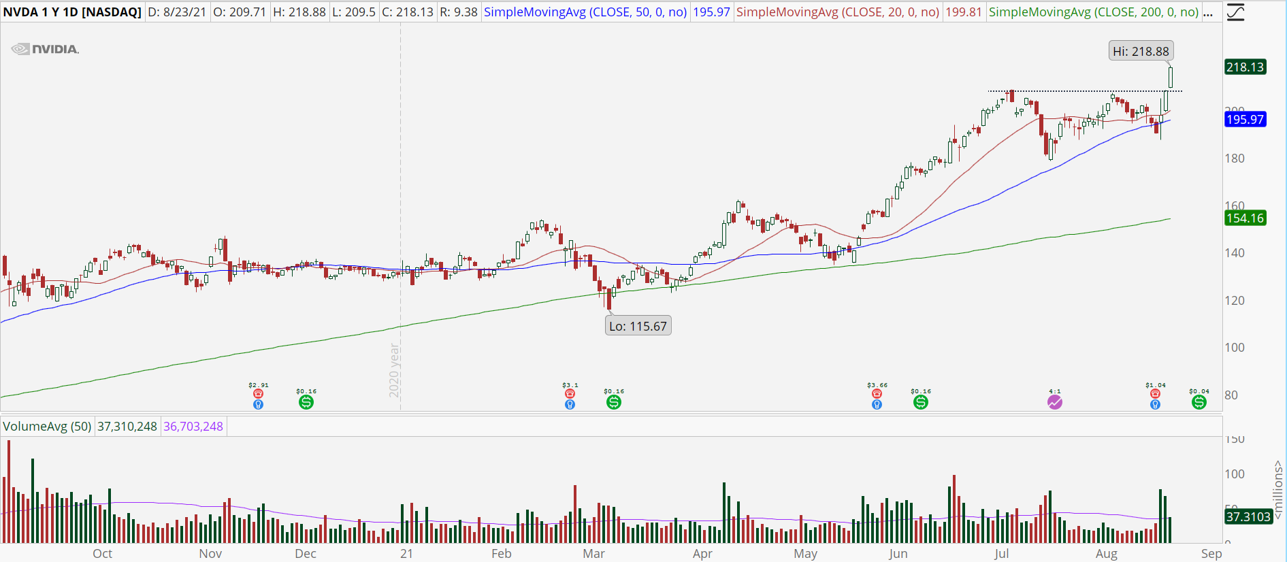
Task: Click the Nov label on the time axis
Action: [x=210, y=553]
